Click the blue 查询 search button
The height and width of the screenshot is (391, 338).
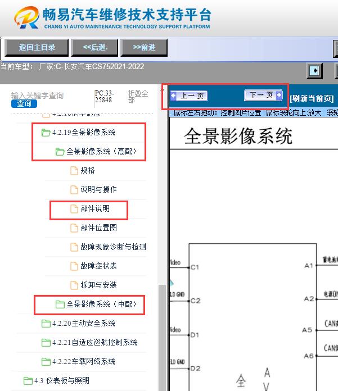pos(24,103)
